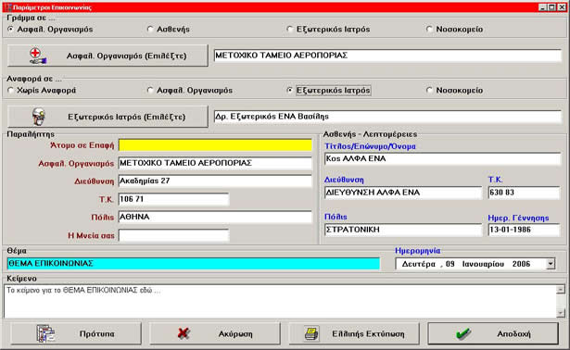The height and width of the screenshot is (350, 570).
Task: Click the templates document icon
Action: click(x=45, y=333)
